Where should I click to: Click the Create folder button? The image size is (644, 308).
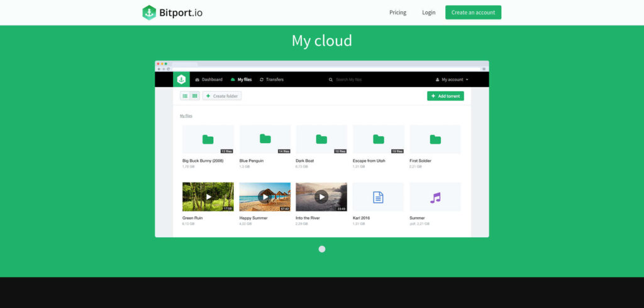point(222,96)
